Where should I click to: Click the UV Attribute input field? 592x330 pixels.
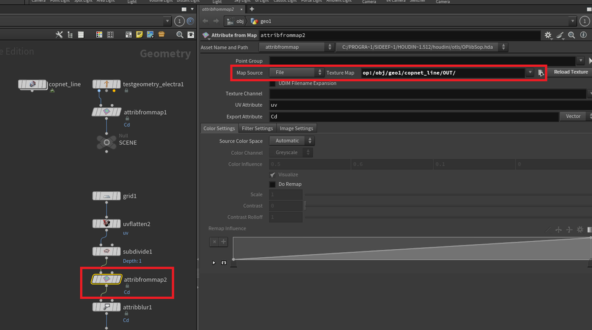click(x=425, y=105)
